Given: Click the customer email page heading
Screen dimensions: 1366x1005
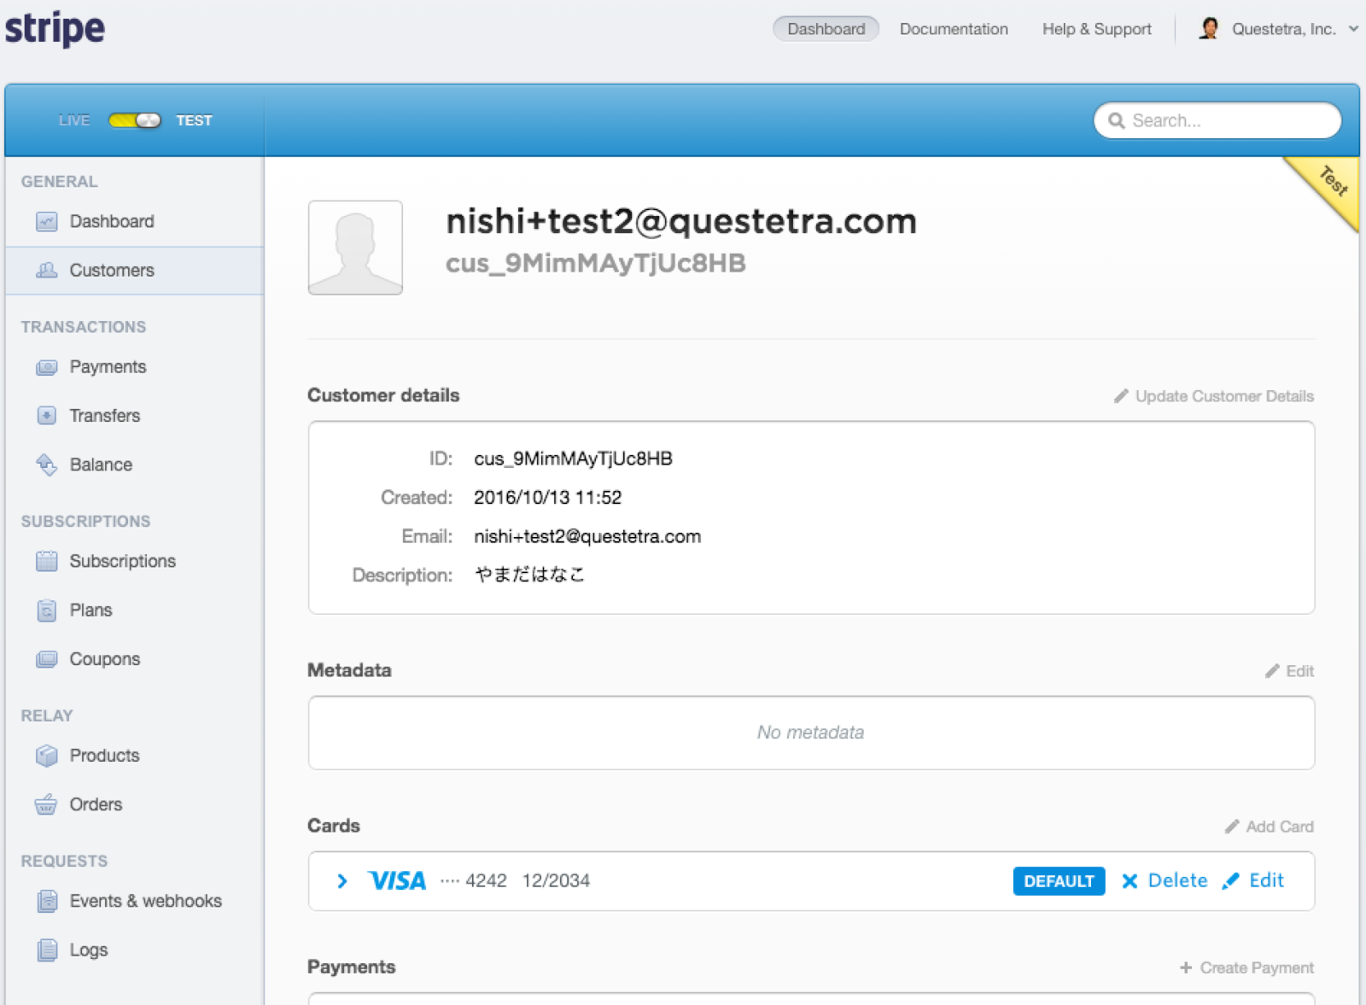Looking at the screenshot, I should click(681, 221).
